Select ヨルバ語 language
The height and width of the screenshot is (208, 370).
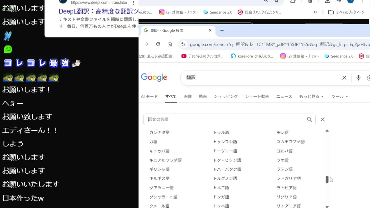click(285, 151)
